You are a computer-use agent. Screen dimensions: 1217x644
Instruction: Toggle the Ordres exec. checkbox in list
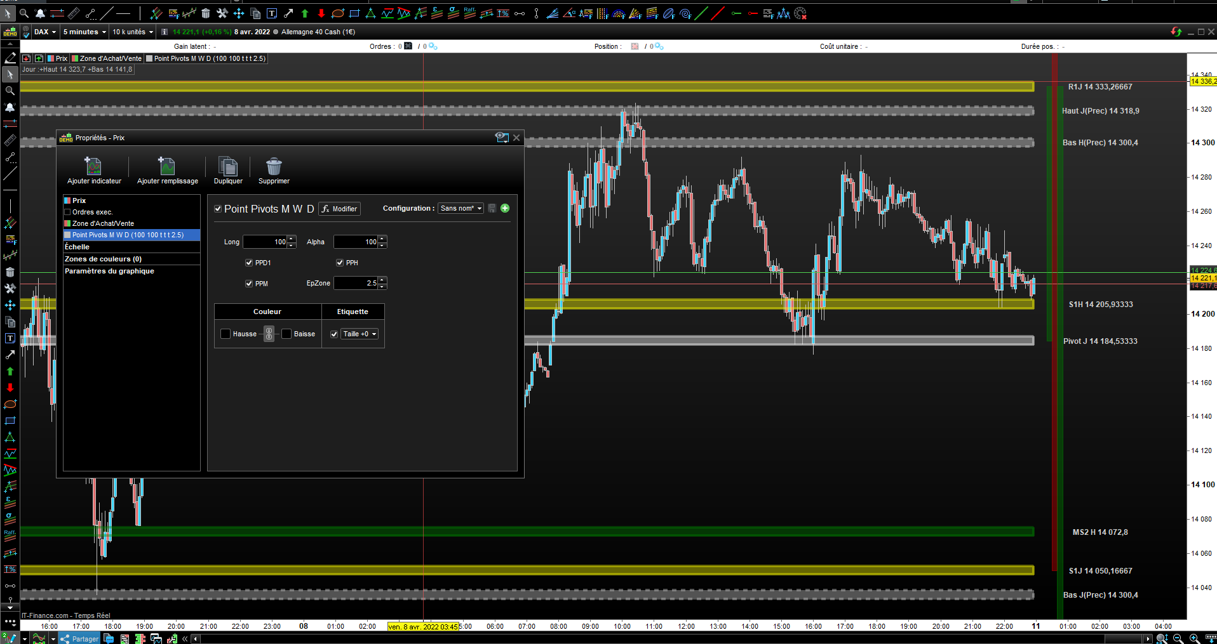tap(67, 212)
